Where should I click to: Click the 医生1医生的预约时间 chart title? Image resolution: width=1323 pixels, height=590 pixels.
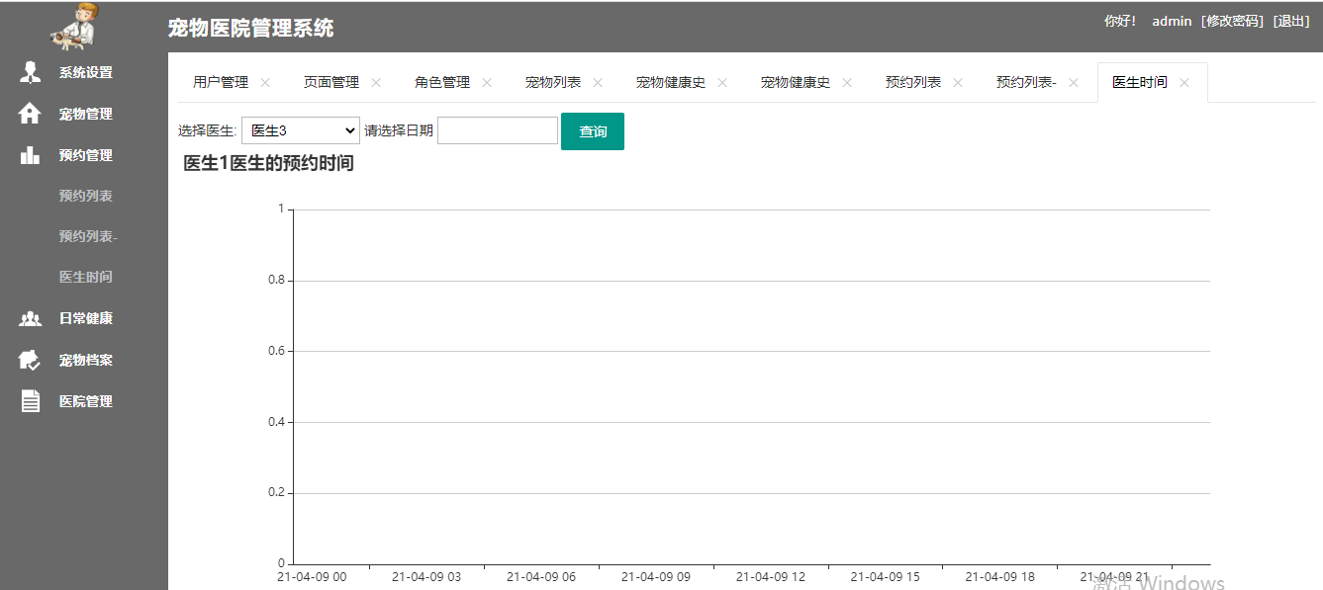coord(268,164)
